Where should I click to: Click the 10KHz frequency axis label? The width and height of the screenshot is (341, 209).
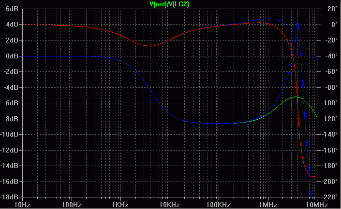[x=169, y=205]
